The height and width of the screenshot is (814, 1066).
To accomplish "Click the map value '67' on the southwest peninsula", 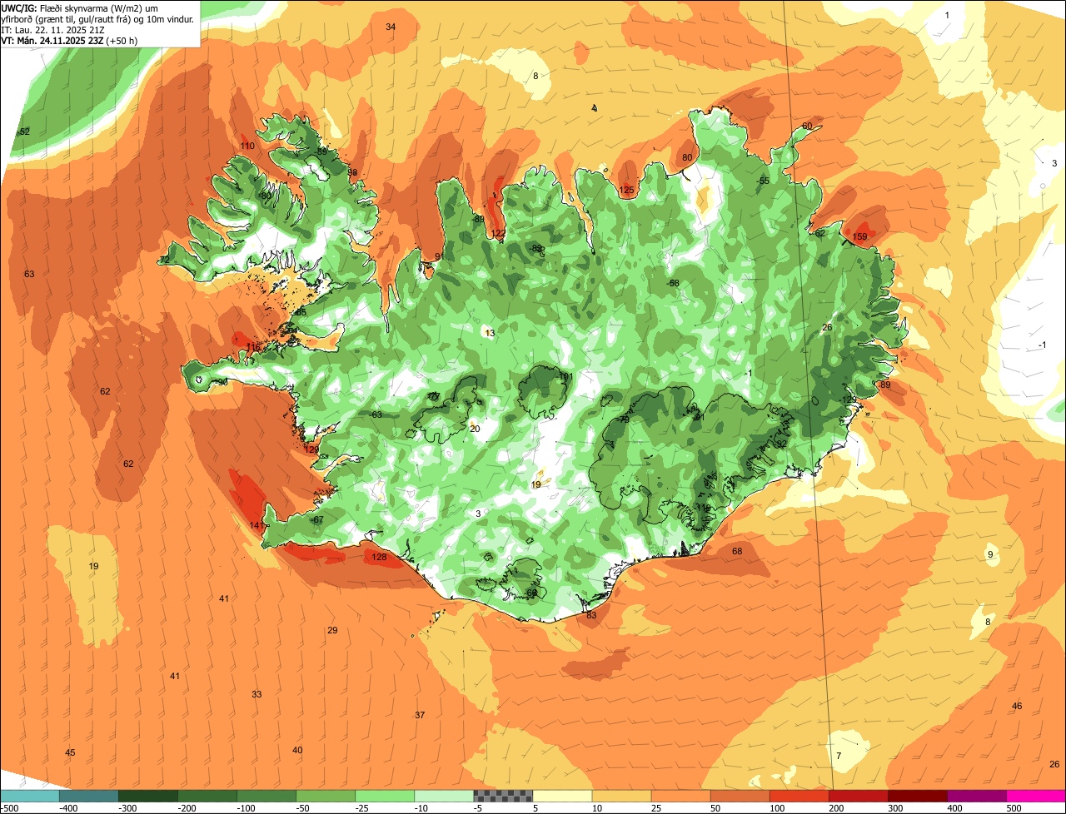I will point(317,519).
